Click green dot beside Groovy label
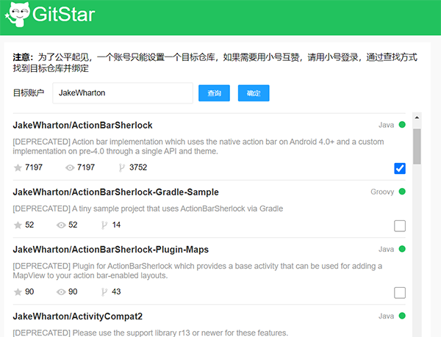The image size is (441, 337). (x=402, y=191)
